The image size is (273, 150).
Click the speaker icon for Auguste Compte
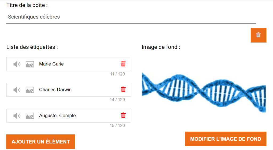tap(17, 116)
